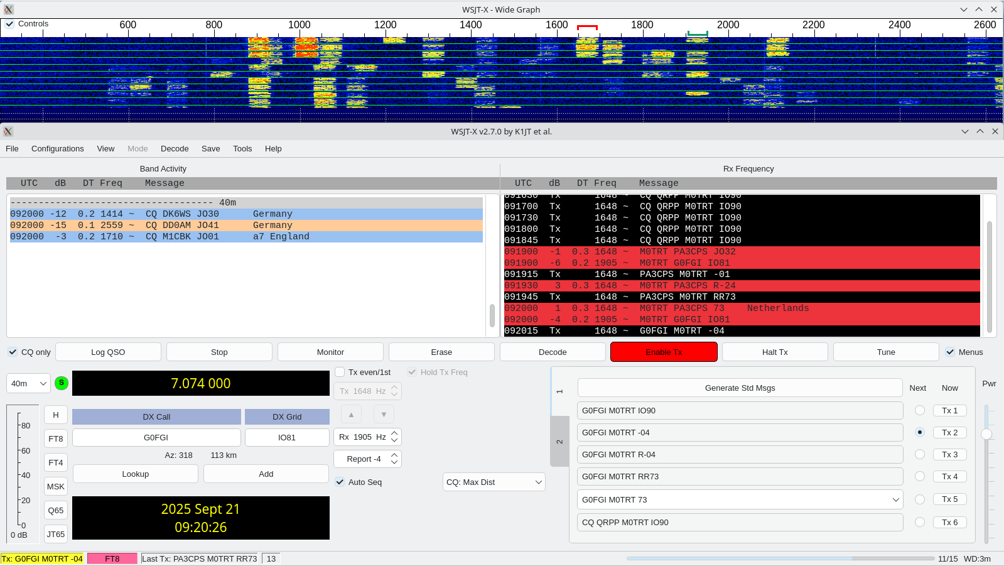Click the down arrow frequency shift button
This screenshot has height=566, width=1004.
pos(384,415)
